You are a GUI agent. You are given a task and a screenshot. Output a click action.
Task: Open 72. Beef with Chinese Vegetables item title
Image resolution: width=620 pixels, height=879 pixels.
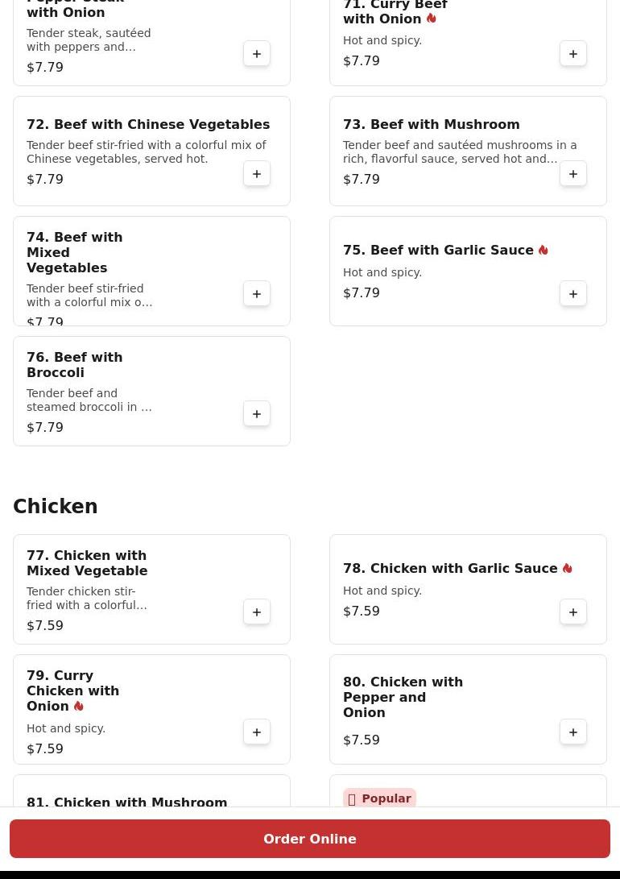148,124
